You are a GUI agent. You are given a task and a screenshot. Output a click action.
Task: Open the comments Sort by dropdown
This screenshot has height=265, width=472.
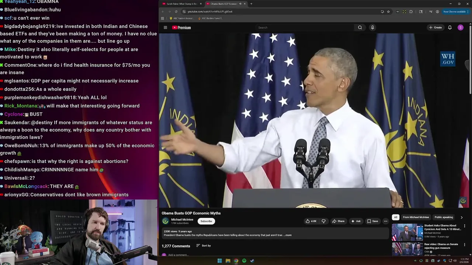(x=204, y=245)
